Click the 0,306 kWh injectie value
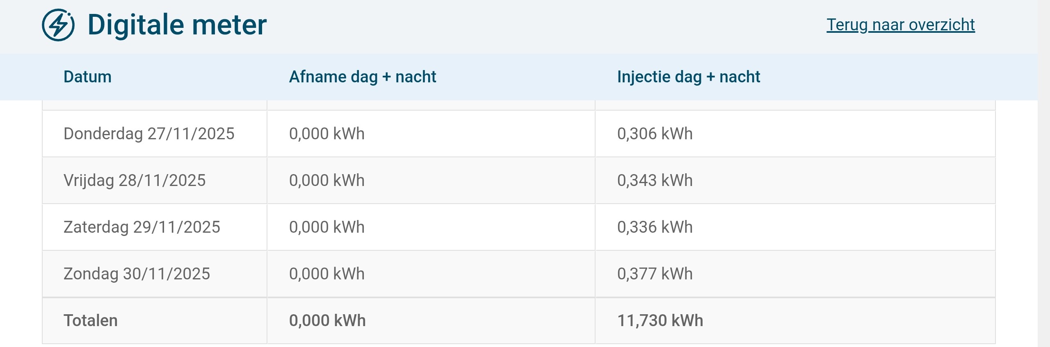 pos(655,134)
